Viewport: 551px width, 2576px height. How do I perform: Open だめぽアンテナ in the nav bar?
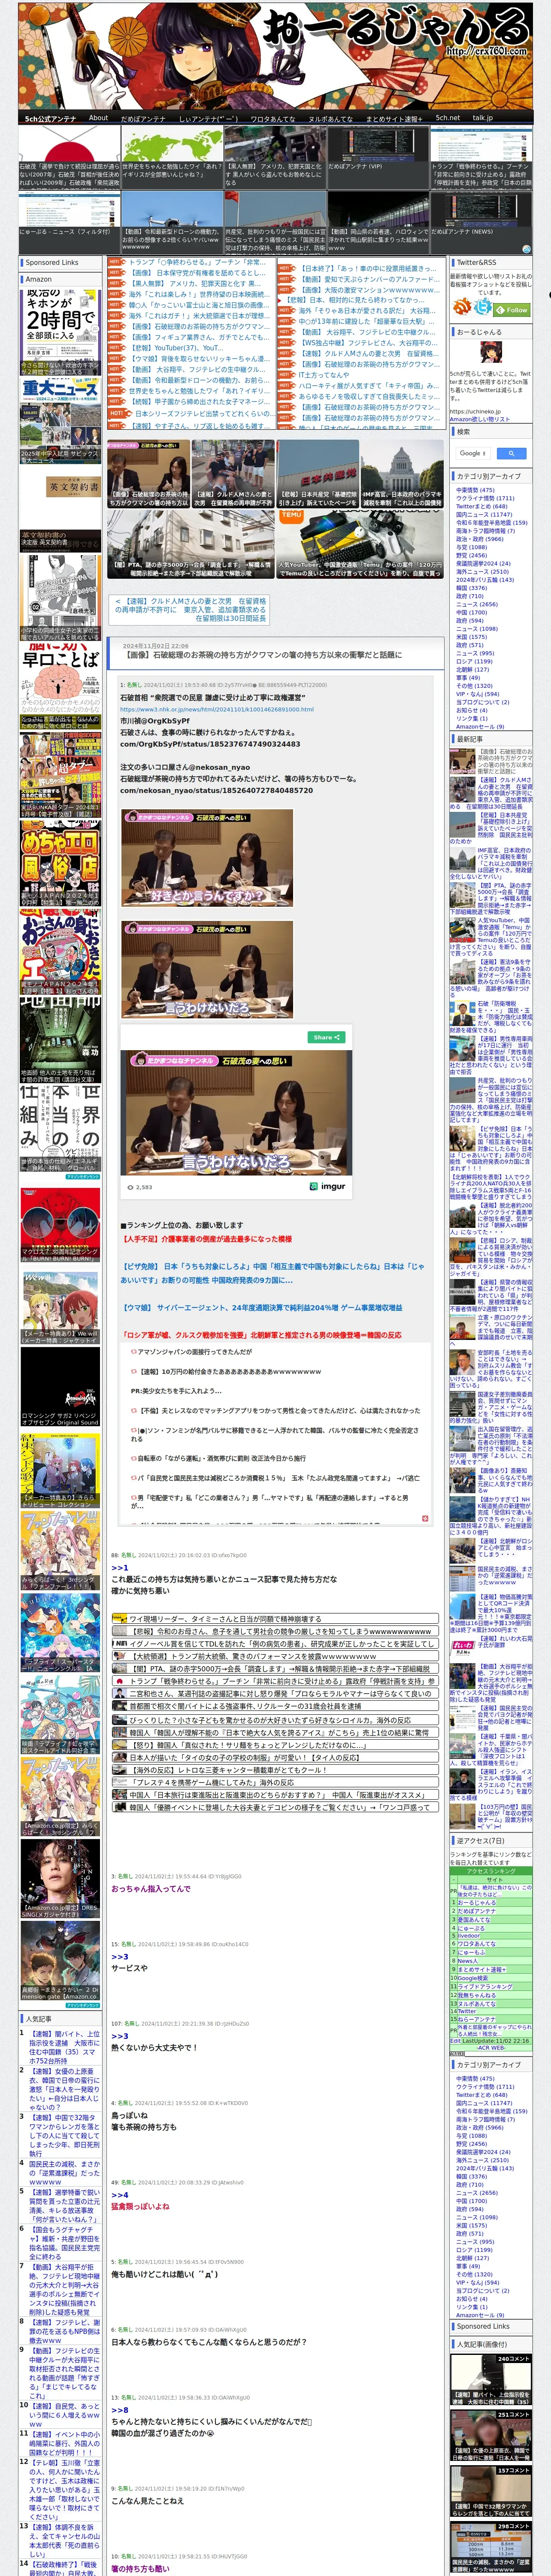[x=143, y=118]
